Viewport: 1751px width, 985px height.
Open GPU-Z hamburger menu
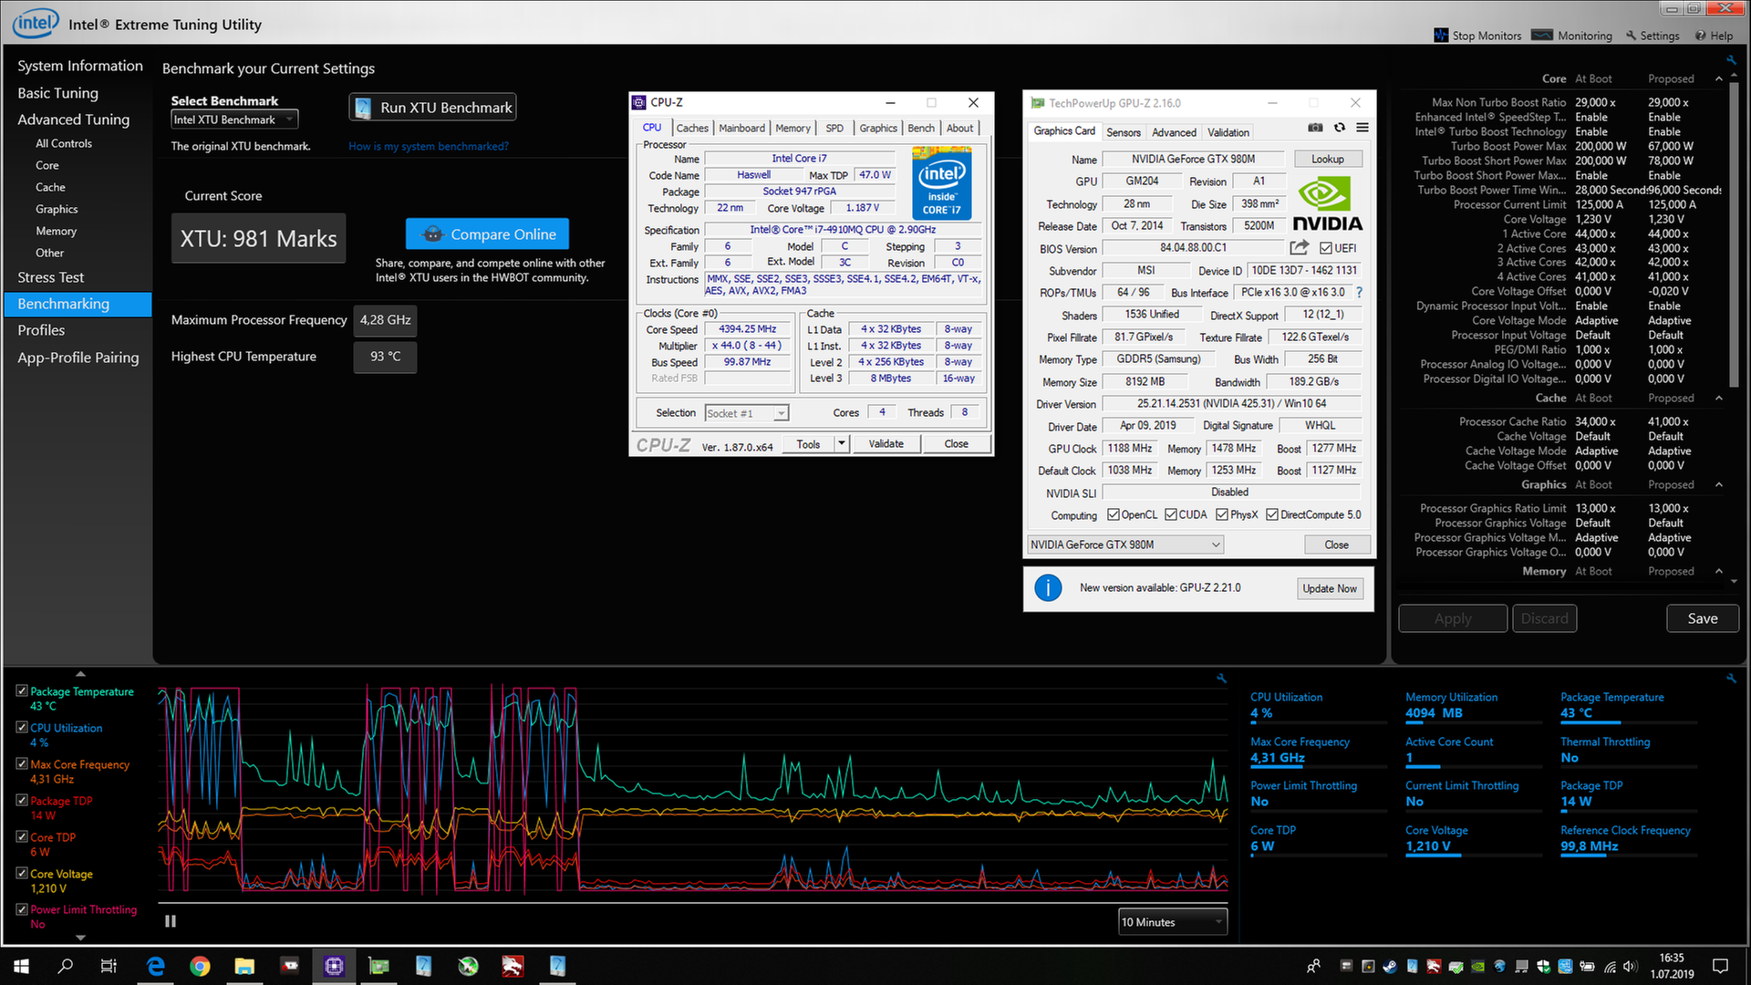[x=1362, y=128]
